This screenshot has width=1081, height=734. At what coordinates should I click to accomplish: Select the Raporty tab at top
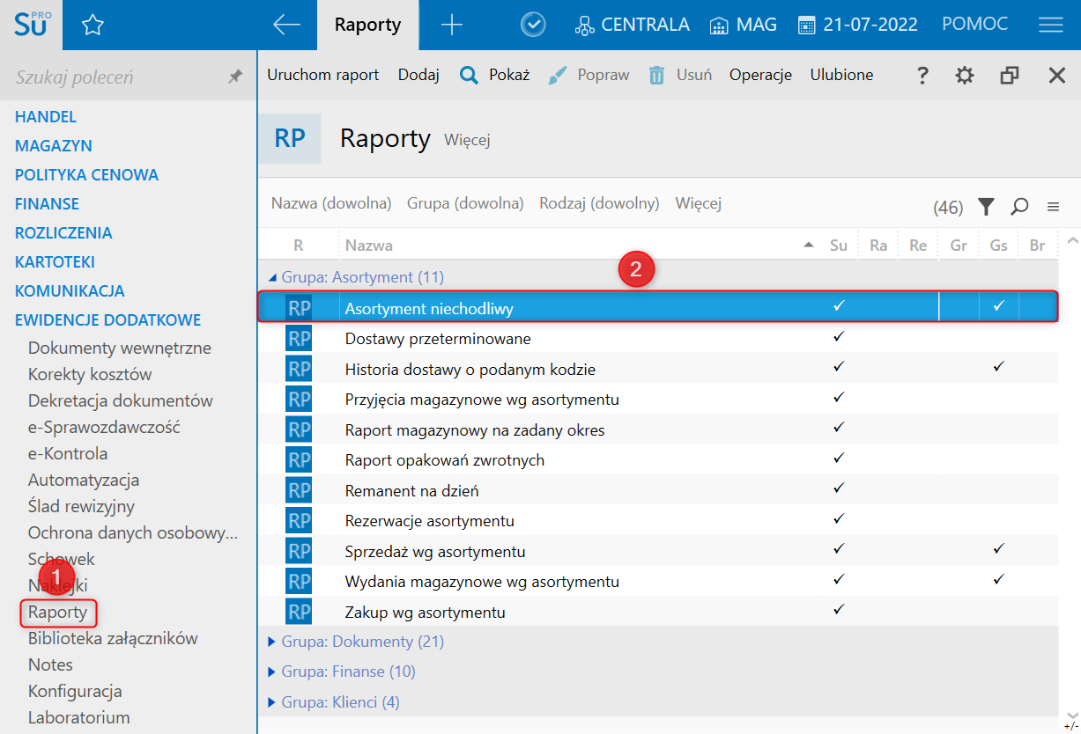click(367, 26)
